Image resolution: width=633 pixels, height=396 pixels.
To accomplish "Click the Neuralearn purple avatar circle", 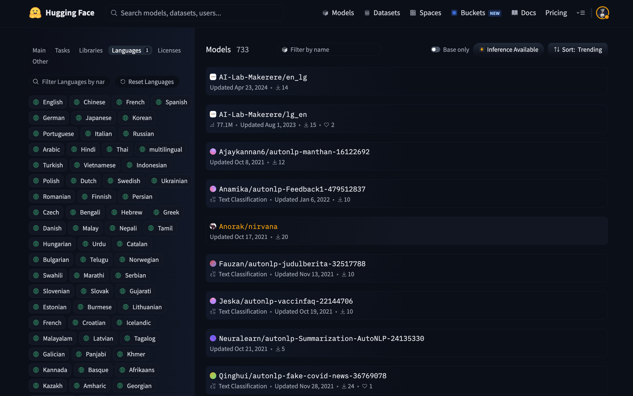I will (213, 338).
